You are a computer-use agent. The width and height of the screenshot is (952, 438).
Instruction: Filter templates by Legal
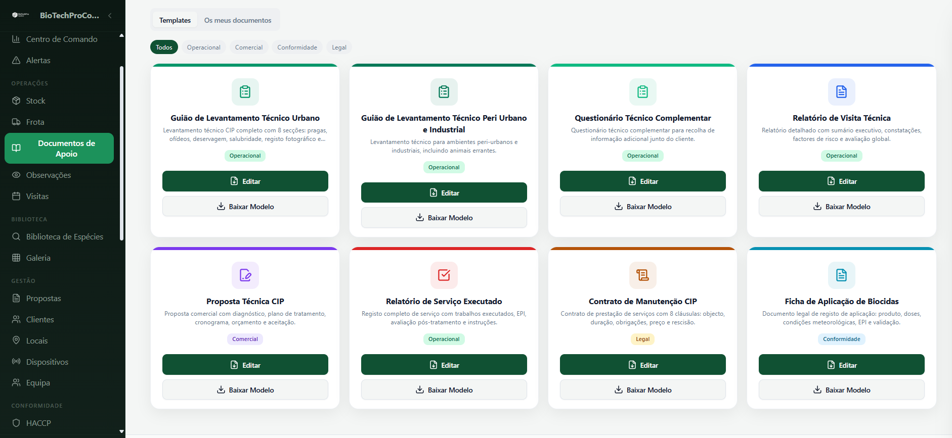click(339, 47)
